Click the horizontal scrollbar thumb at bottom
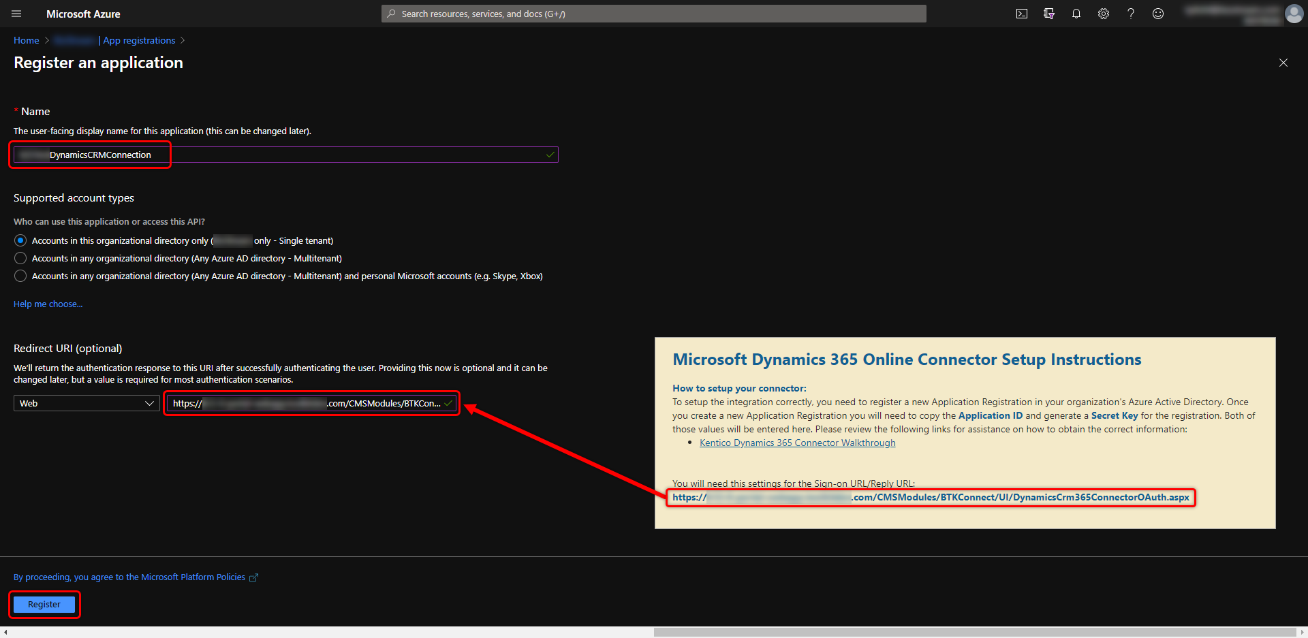Viewport: 1308px width, 638px height. [x=974, y=633]
